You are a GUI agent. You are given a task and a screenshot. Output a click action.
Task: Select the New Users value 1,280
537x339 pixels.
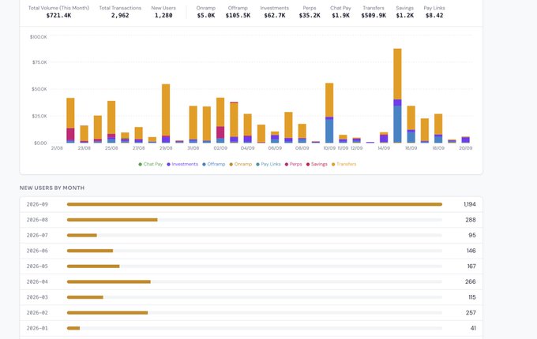point(163,16)
